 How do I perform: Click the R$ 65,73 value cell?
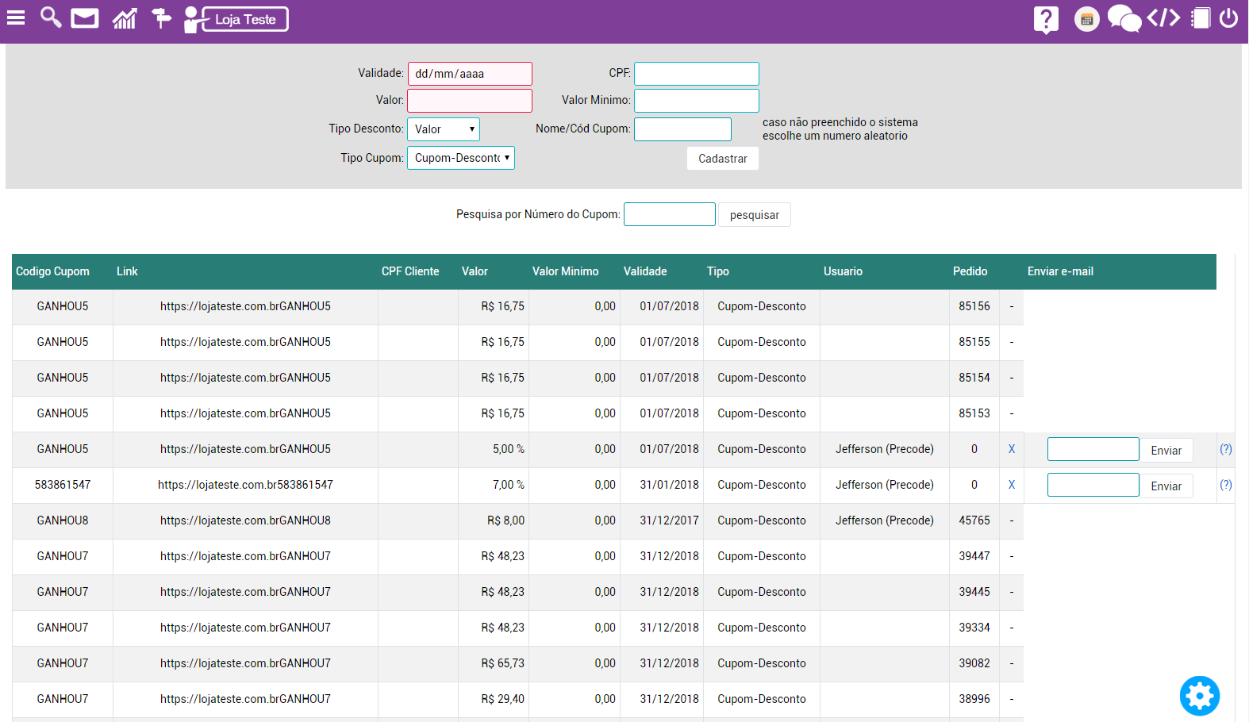(502, 663)
